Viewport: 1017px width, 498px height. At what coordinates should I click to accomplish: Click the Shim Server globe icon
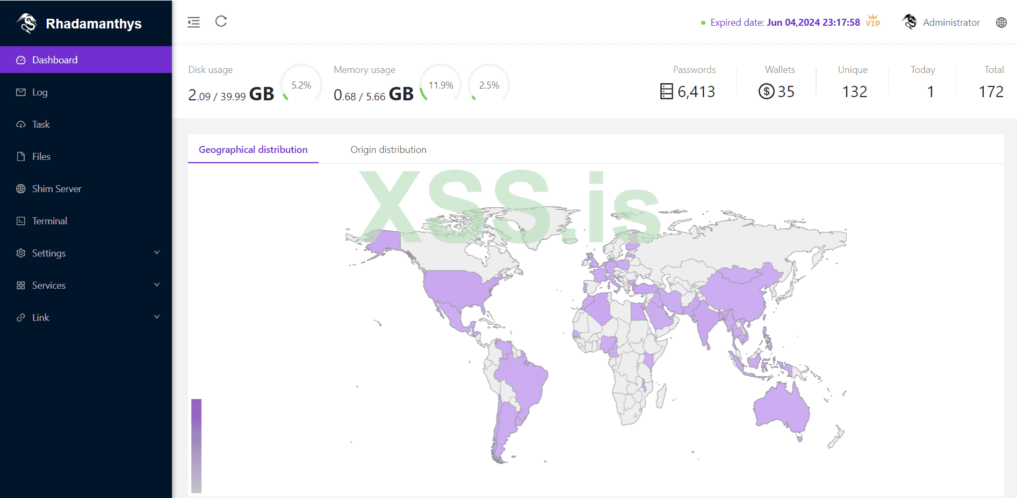coord(21,189)
